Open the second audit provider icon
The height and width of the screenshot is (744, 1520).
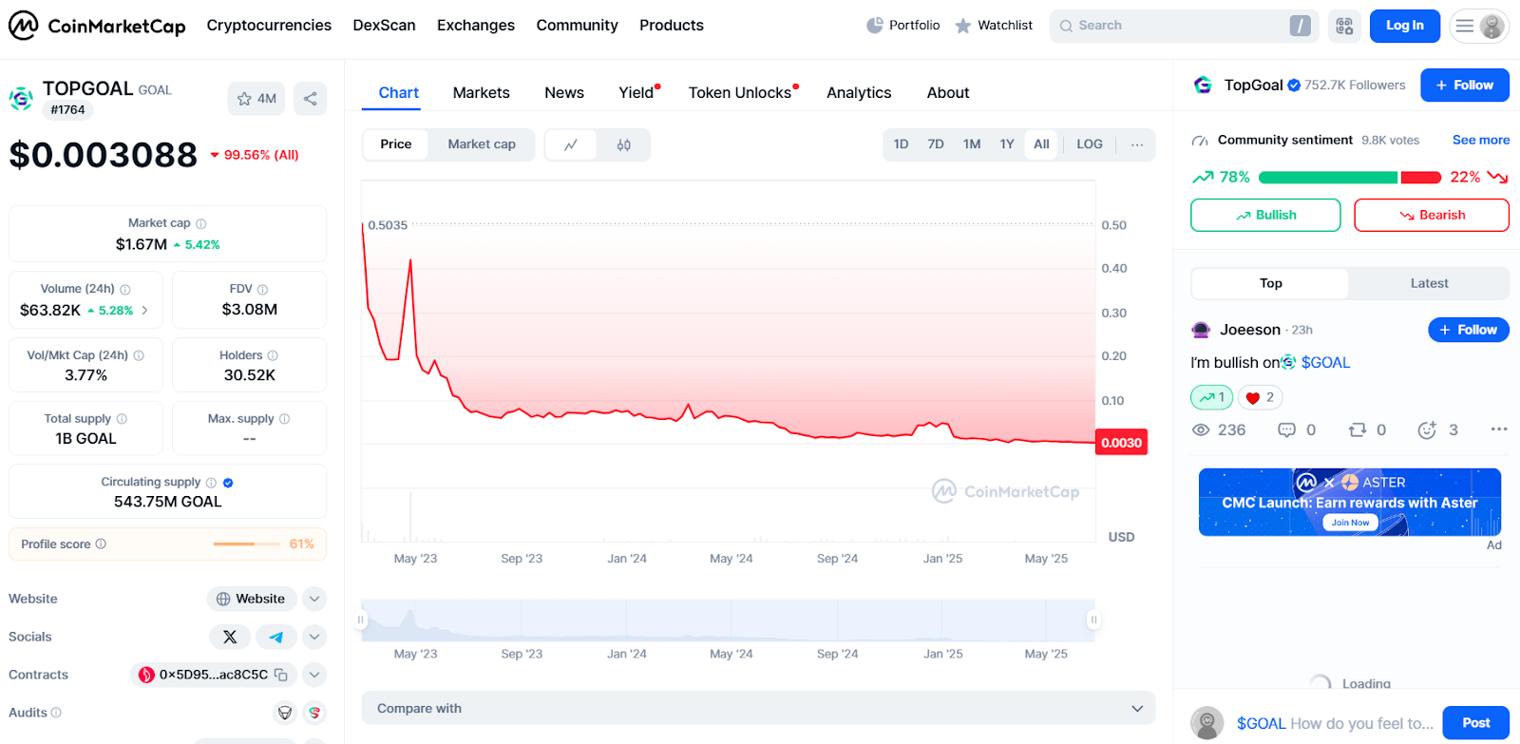(x=314, y=713)
